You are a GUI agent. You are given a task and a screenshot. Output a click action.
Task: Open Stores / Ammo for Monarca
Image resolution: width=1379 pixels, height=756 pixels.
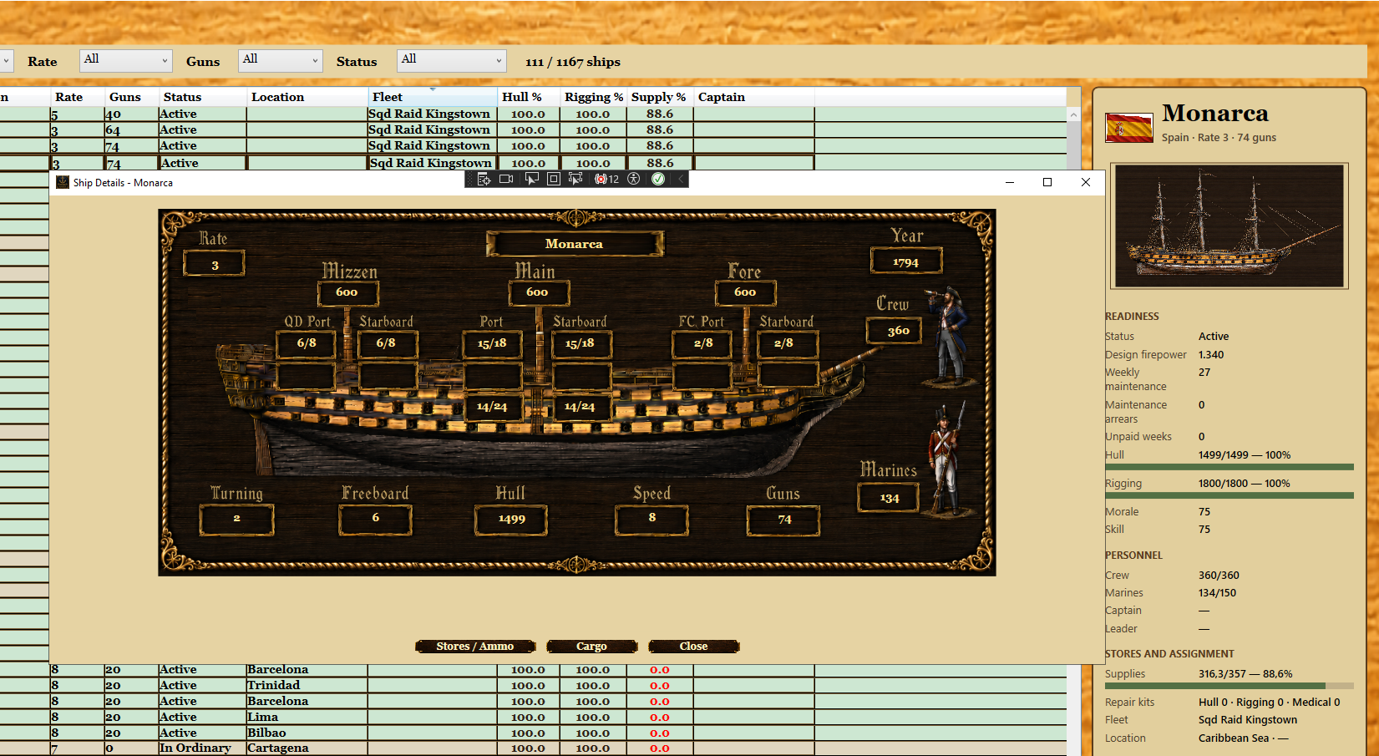(x=475, y=647)
